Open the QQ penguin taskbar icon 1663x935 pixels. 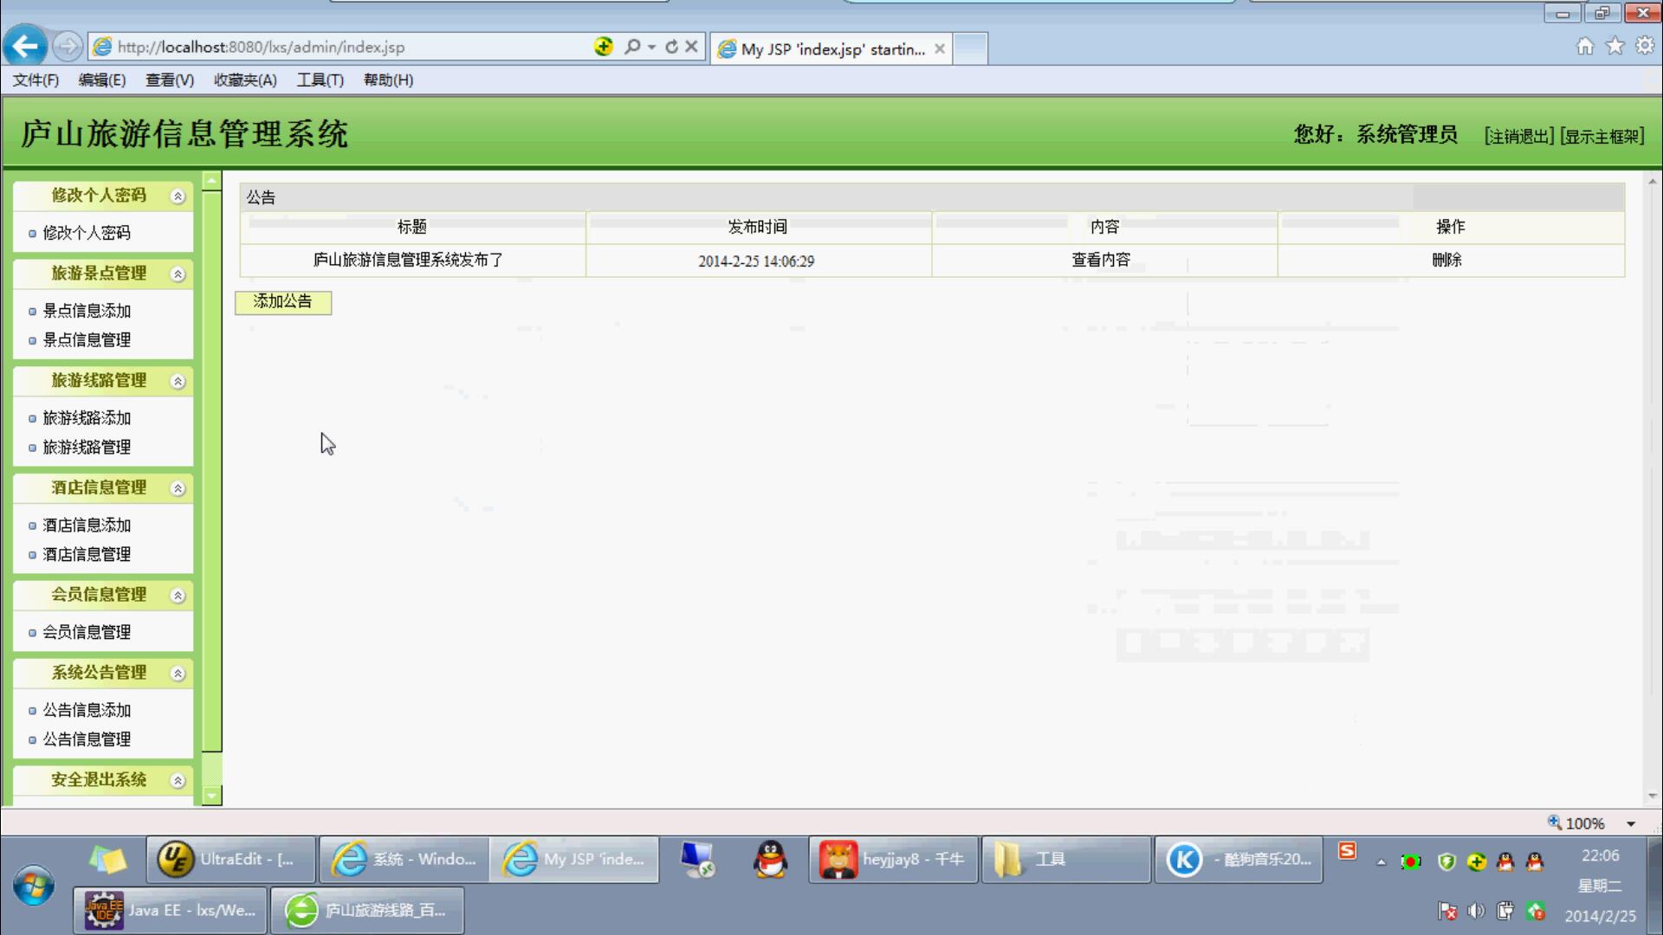[x=770, y=860]
